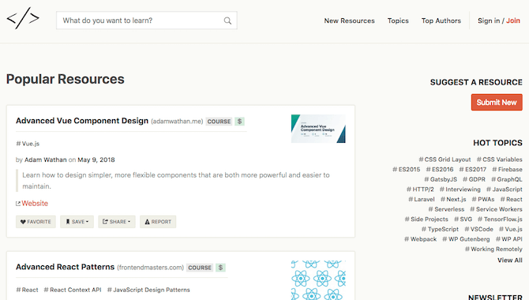Open hot topic #WP Gutenberg
The width and height of the screenshot is (529, 300).
pyautogui.click(x=466, y=239)
